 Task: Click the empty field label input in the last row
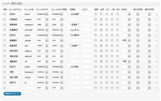14,88
